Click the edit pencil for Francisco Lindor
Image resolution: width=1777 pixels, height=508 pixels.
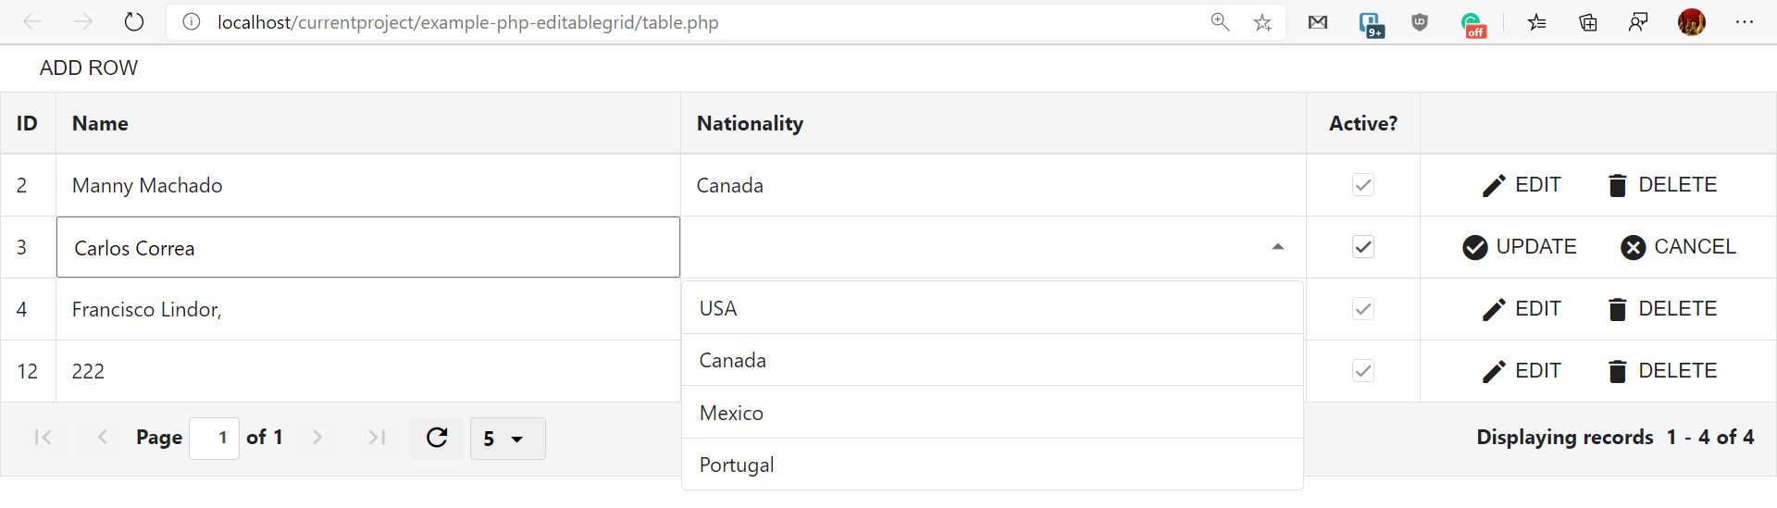[x=1493, y=310]
